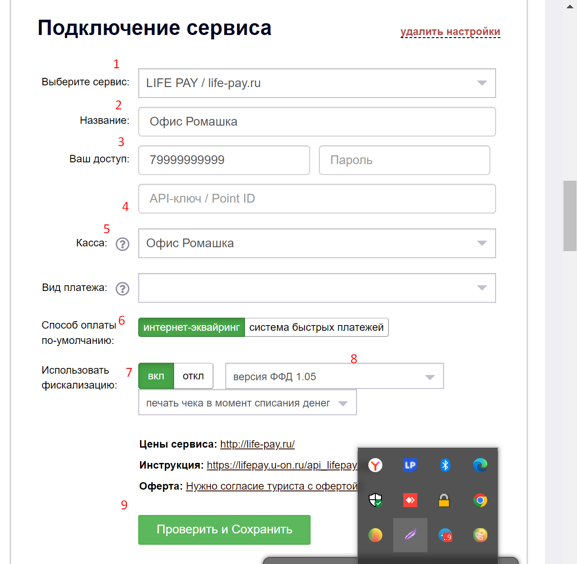Image resolution: width=577 pixels, height=564 pixels.
Task: Open the yellow padlock tray icon
Action: pos(444,500)
